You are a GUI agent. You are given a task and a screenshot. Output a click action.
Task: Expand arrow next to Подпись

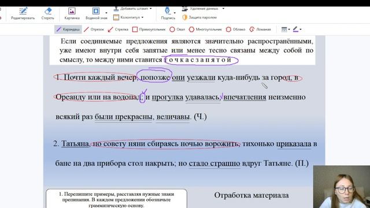(x=175, y=13)
